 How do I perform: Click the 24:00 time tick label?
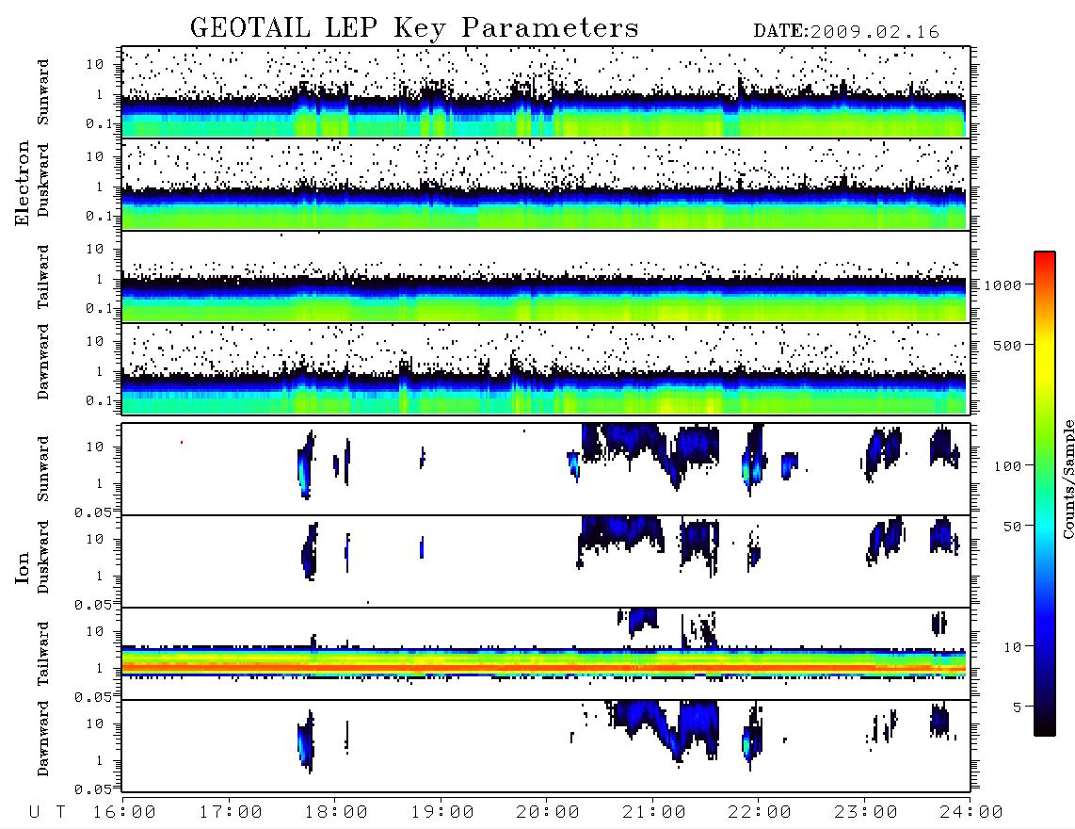click(x=971, y=813)
